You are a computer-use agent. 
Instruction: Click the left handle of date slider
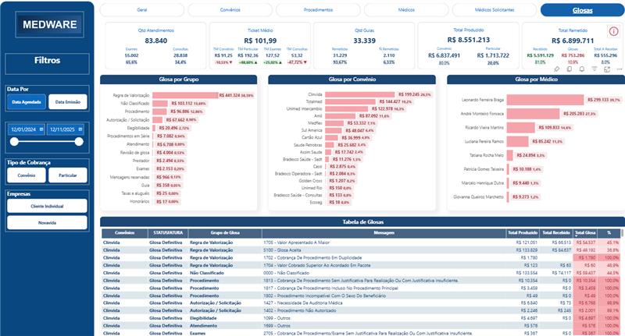[12, 141]
